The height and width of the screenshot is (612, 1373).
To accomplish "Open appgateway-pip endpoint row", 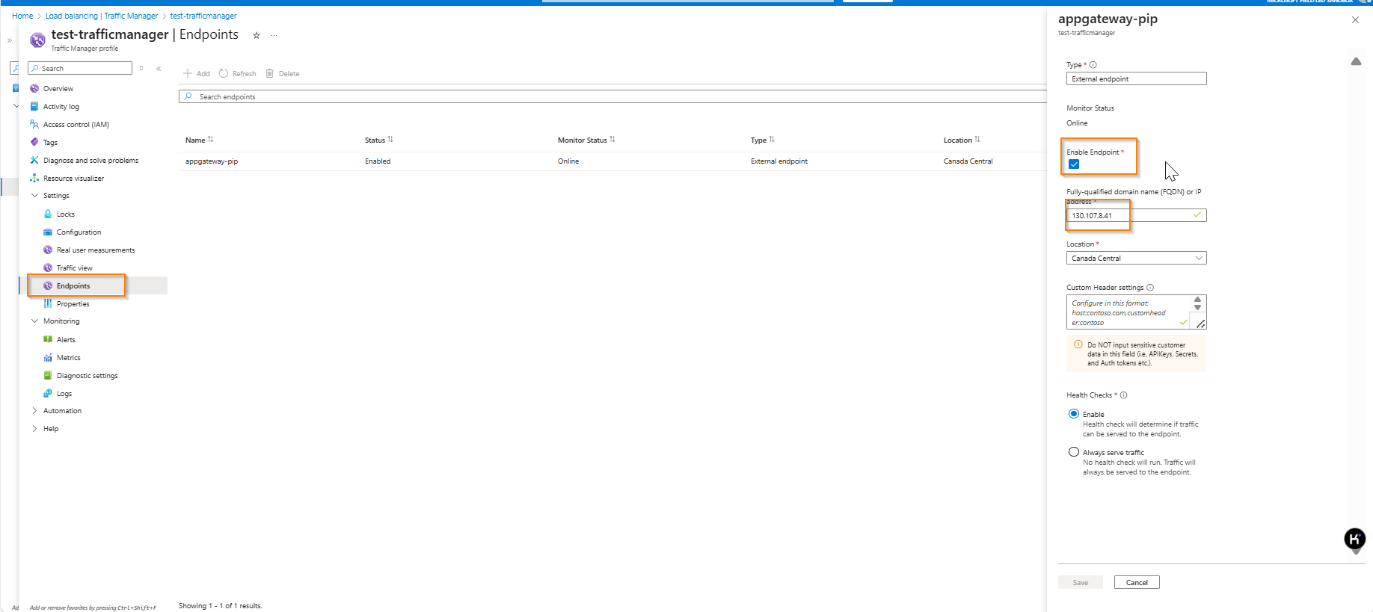I will click(x=212, y=161).
